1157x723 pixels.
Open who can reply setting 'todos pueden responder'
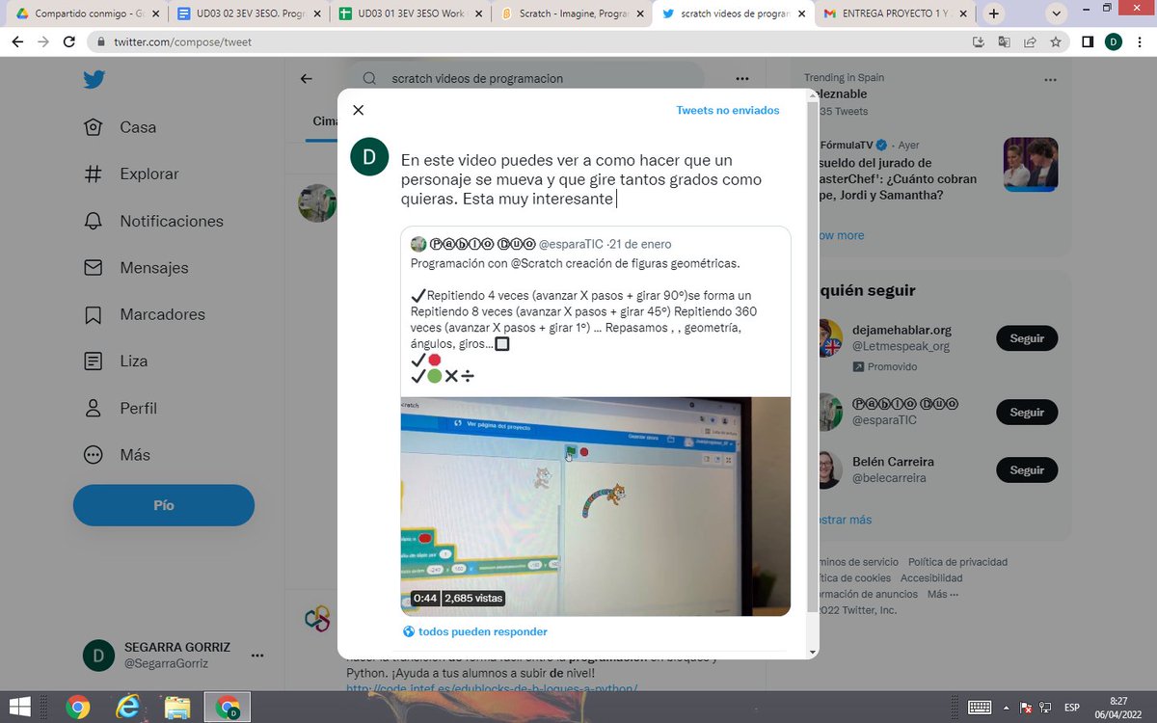tap(475, 631)
